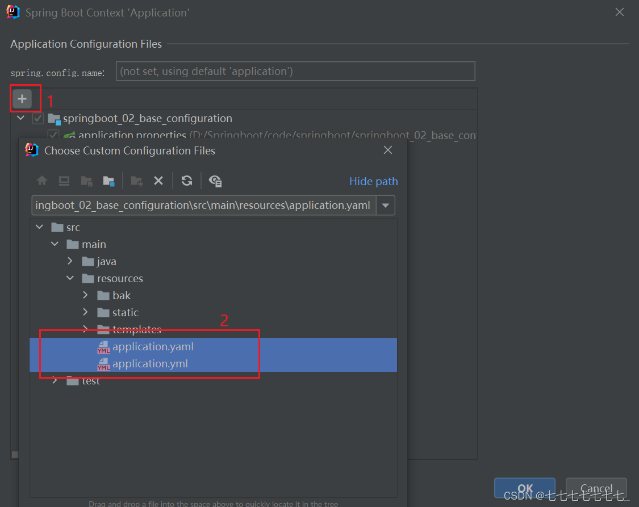Collapse the src folder
Screen dimensions: 639x507
(40, 227)
